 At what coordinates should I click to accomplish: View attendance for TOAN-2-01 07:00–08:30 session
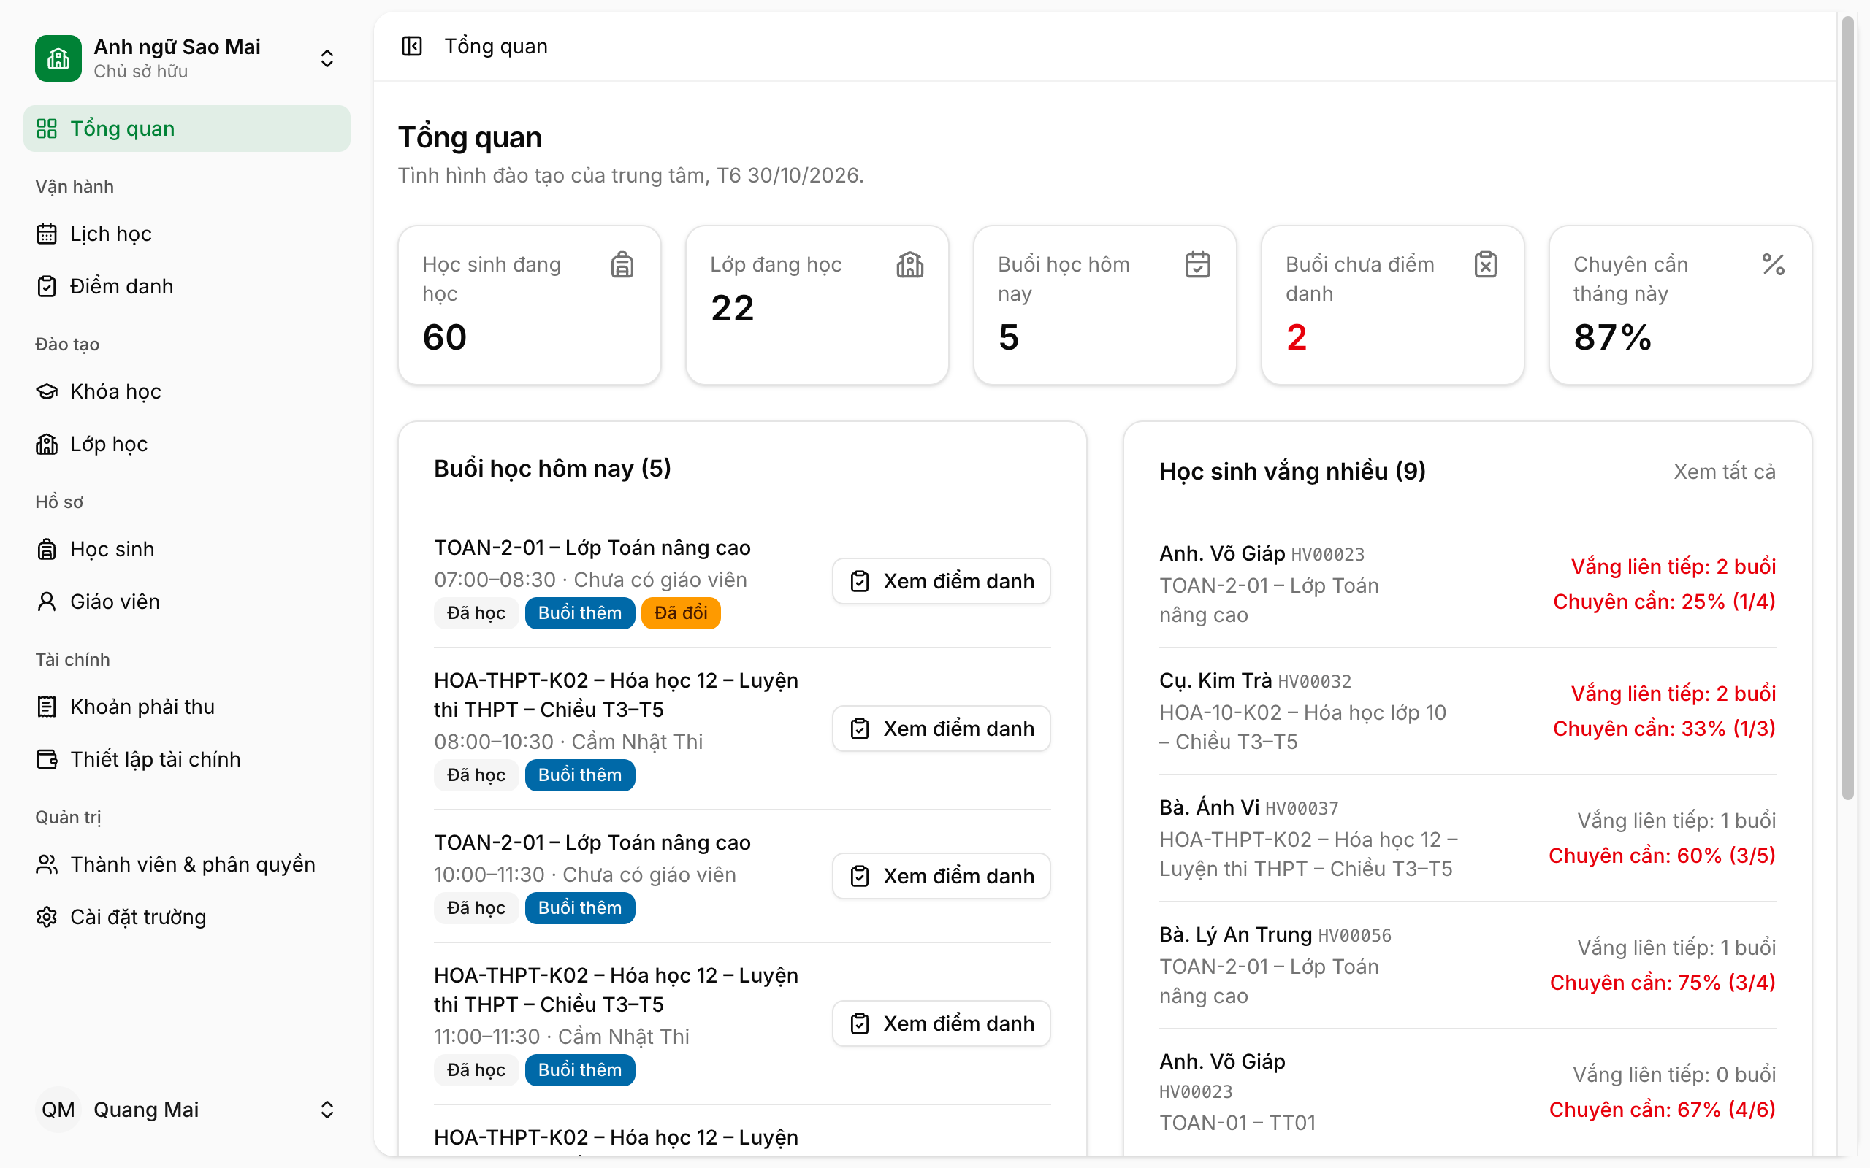point(941,581)
